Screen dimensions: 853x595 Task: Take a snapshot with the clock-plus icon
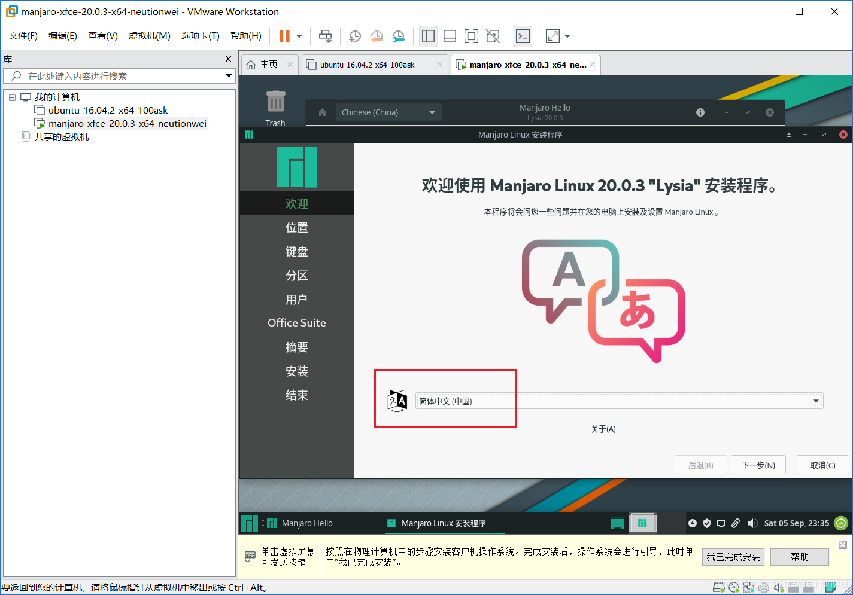(354, 36)
